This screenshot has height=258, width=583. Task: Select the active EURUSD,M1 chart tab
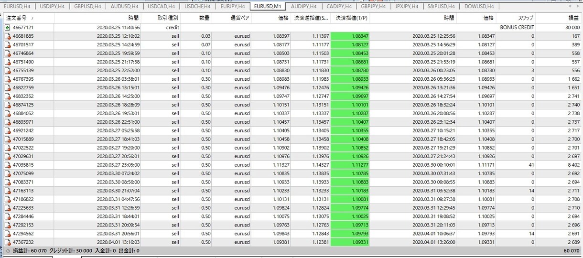click(268, 7)
